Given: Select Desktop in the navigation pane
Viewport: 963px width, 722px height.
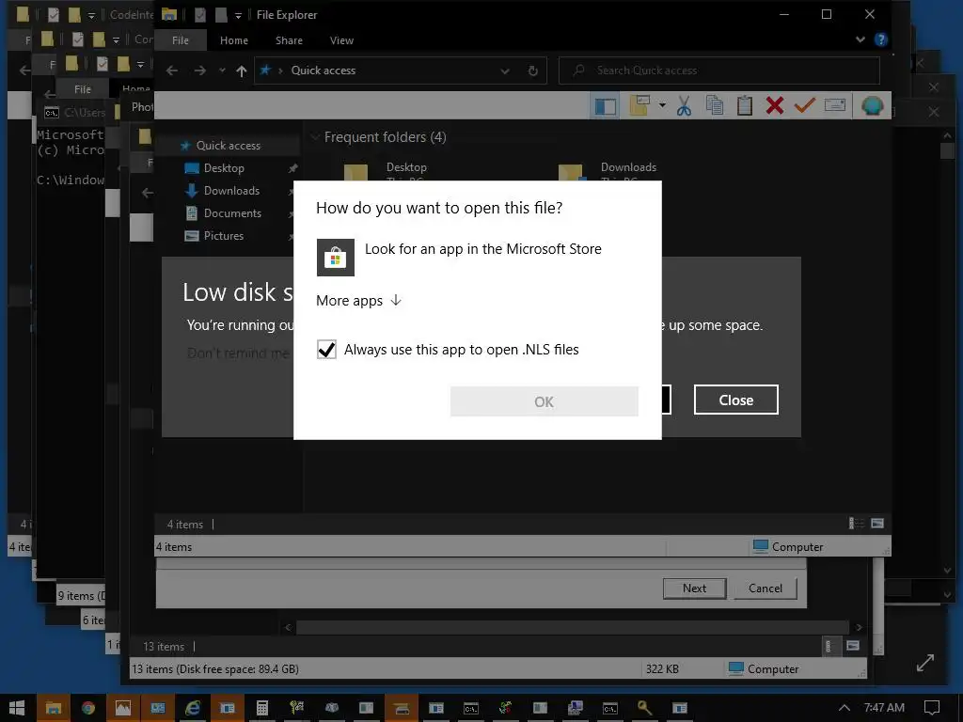Looking at the screenshot, I should [x=224, y=168].
